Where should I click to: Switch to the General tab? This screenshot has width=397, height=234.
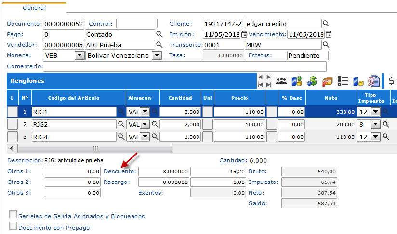[34, 8]
